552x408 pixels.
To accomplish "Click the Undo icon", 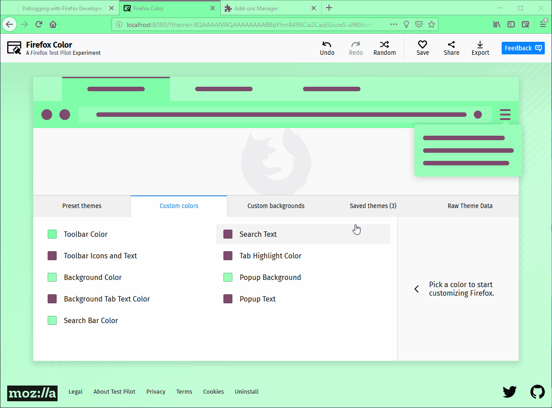I will pos(327,44).
